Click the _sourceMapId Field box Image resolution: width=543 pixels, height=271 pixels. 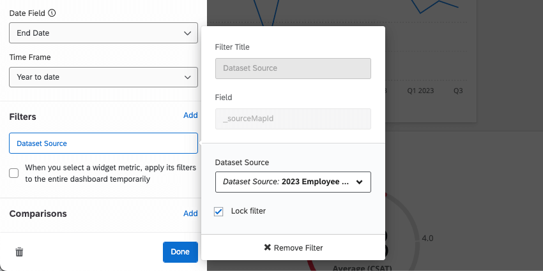293,119
